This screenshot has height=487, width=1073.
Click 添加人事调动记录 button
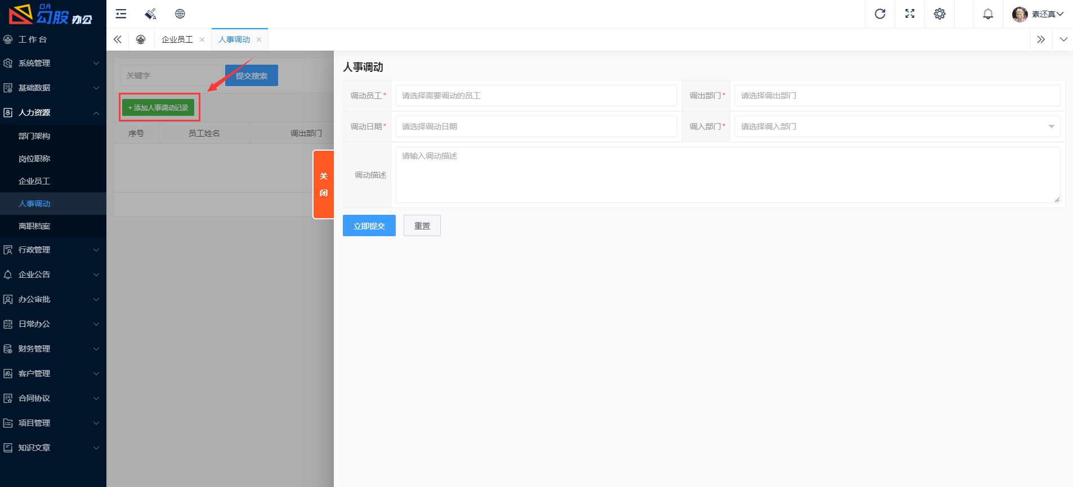tap(158, 107)
